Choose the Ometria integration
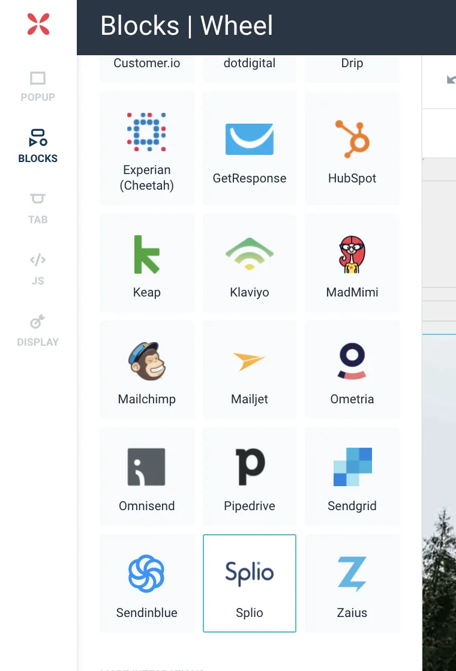The height and width of the screenshot is (671, 456). coord(352,369)
